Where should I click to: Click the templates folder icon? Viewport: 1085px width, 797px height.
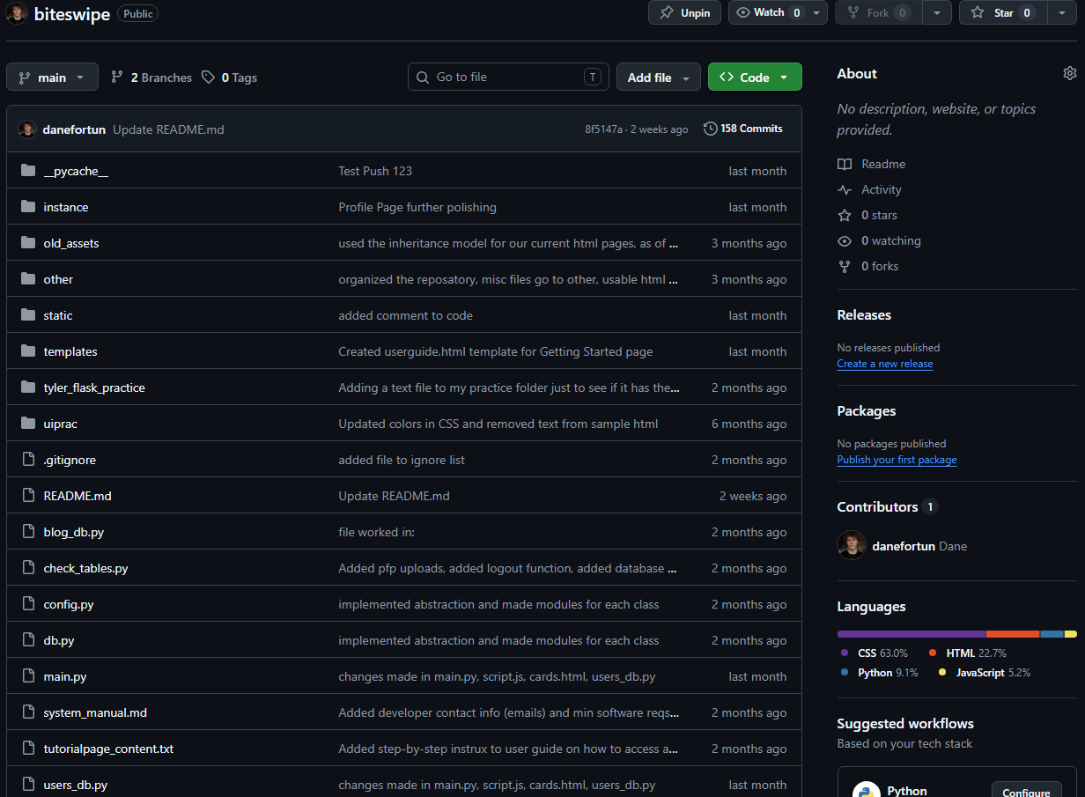click(28, 351)
